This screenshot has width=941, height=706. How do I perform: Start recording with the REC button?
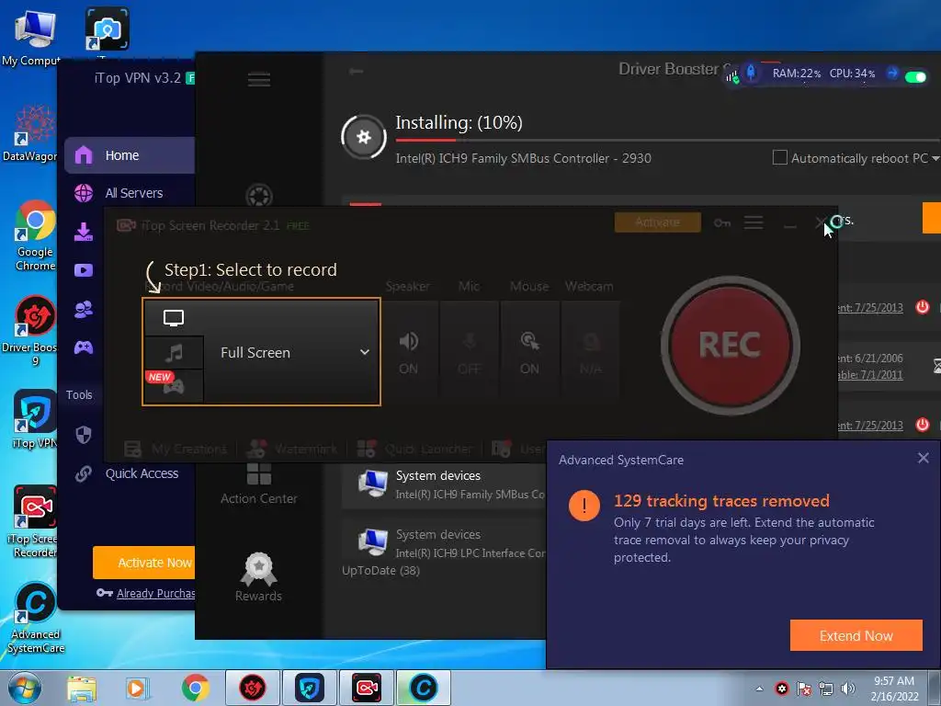[730, 346]
